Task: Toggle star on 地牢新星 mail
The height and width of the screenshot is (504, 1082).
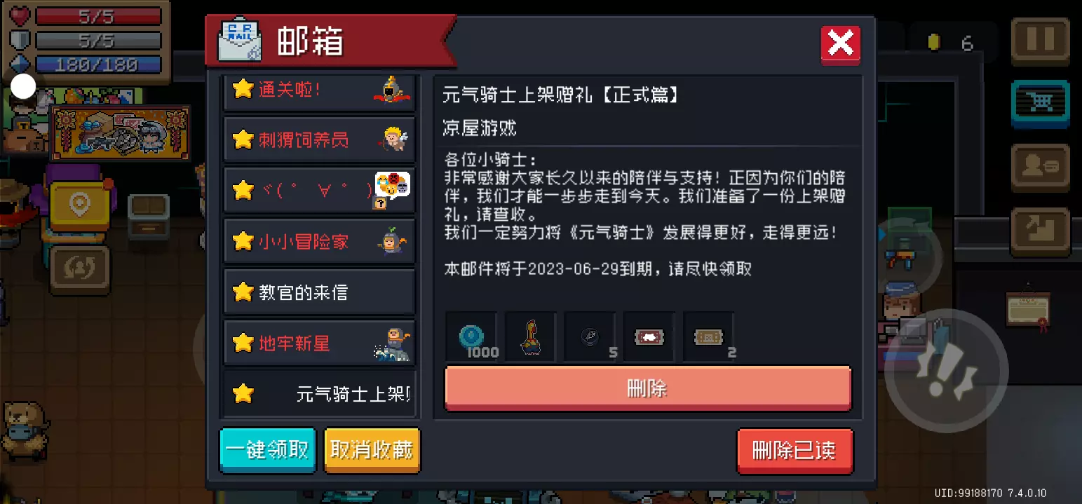Action: tap(243, 343)
